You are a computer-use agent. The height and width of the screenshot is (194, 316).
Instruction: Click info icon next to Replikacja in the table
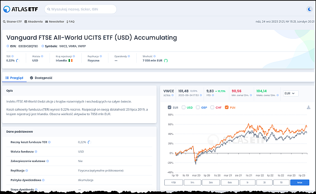point(27,171)
